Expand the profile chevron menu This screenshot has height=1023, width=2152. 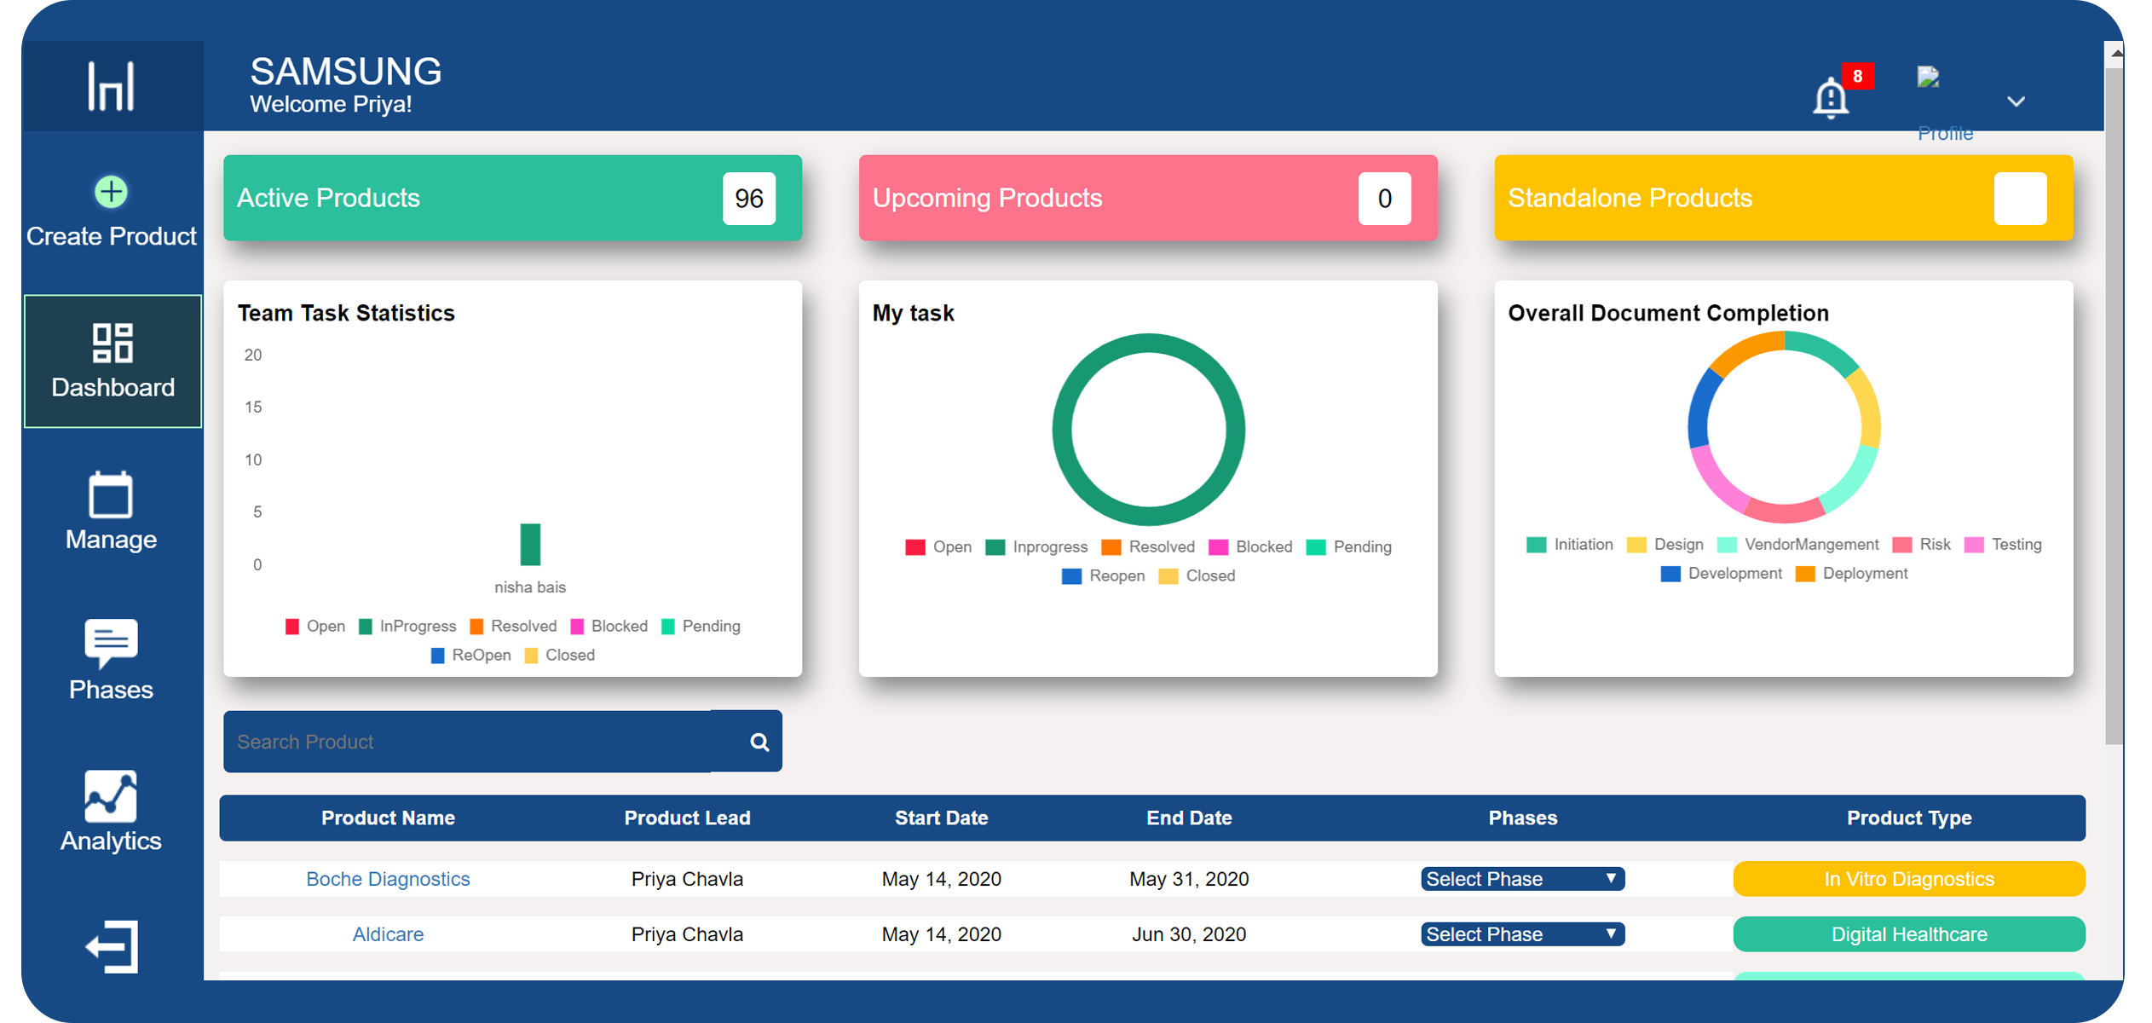click(2016, 101)
